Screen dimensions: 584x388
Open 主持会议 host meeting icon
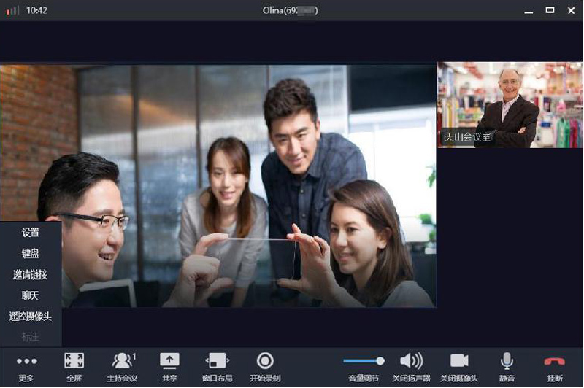(123, 361)
